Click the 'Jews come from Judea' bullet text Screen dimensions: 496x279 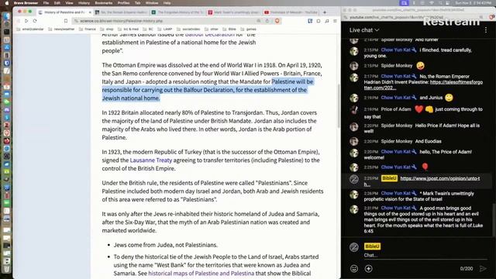165,245
